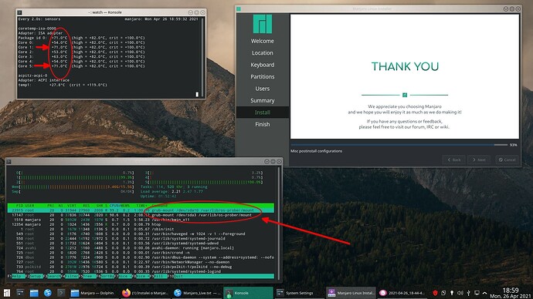533x299 pixels.
Task: Click the F7 Nice - button in htop
Action: click(124, 277)
